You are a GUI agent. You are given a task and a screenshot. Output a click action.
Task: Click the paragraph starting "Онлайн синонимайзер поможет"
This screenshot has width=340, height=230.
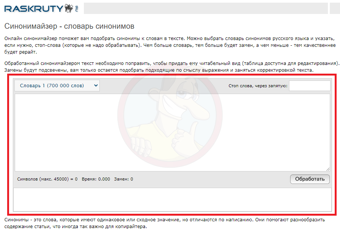[x=170, y=45]
